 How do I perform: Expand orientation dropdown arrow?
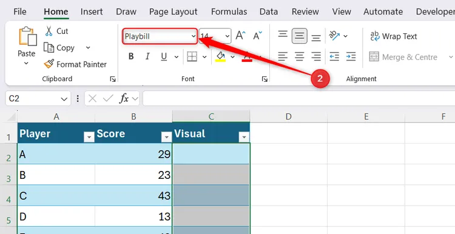[x=345, y=36]
